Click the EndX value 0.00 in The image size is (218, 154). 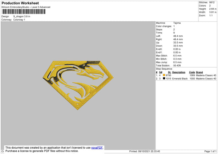point(177,49)
